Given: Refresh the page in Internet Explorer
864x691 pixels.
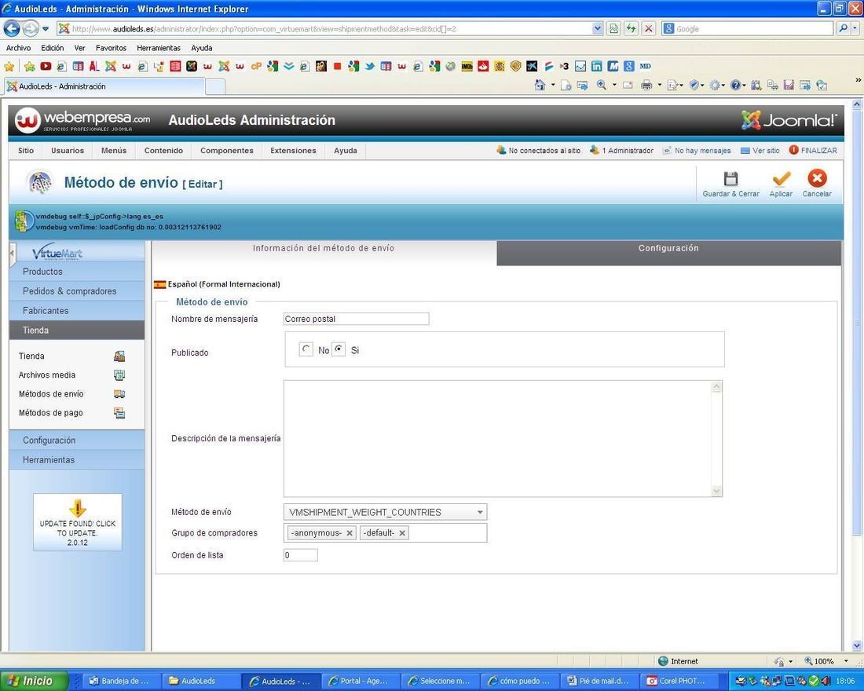Looking at the screenshot, I should pyautogui.click(x=631, y=28).
